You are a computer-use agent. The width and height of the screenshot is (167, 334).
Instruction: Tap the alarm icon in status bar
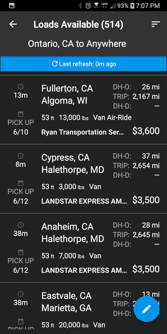[x=88, y=5]
